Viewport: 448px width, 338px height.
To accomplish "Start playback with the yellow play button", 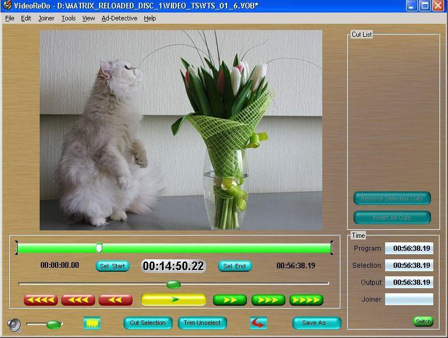I will click(x=174, y=300).
